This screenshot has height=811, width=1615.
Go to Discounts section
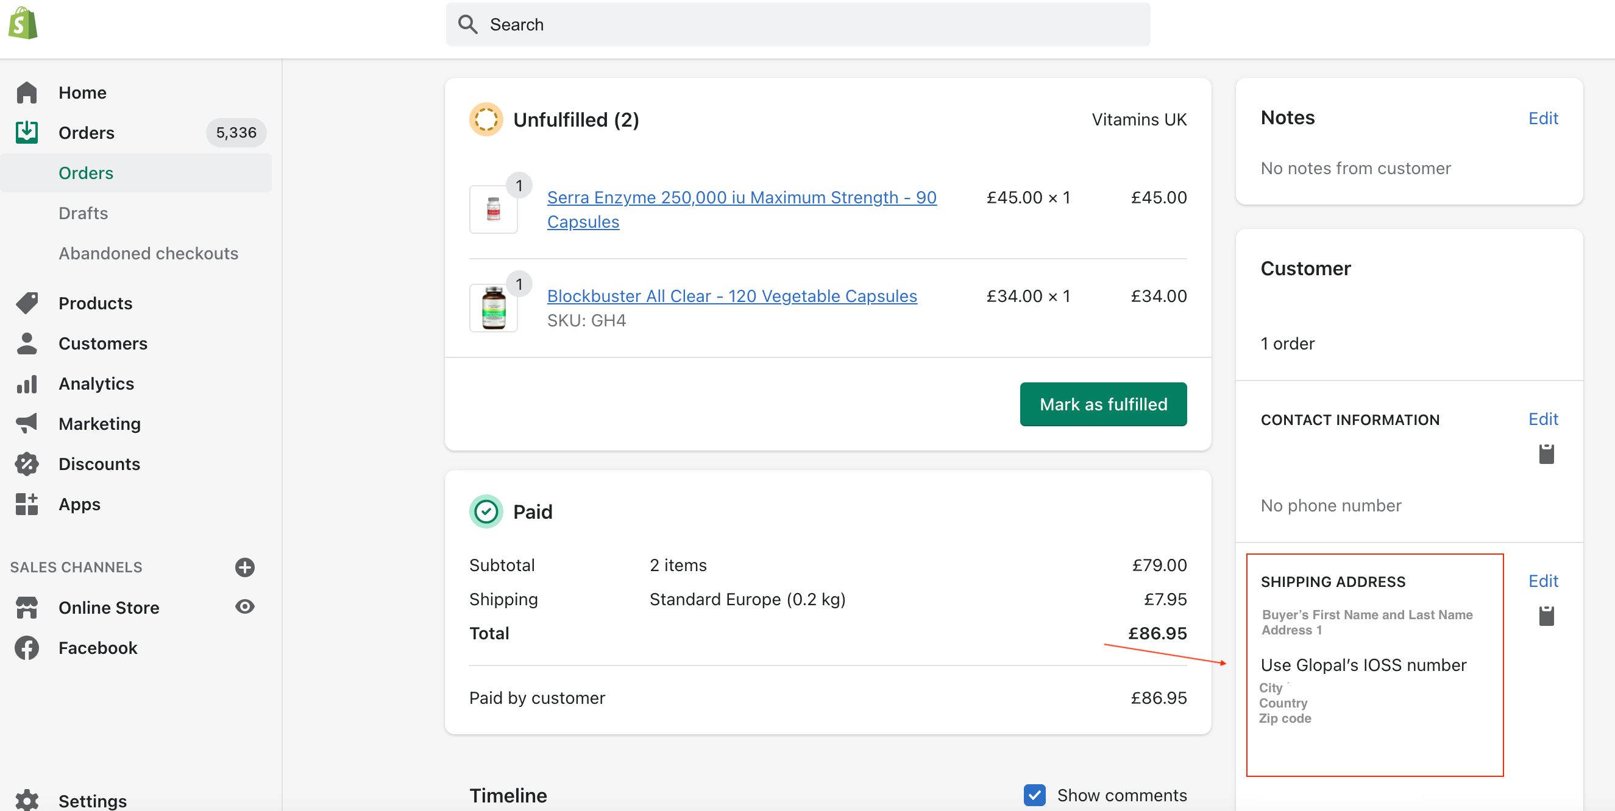click(x=99, y=464)
